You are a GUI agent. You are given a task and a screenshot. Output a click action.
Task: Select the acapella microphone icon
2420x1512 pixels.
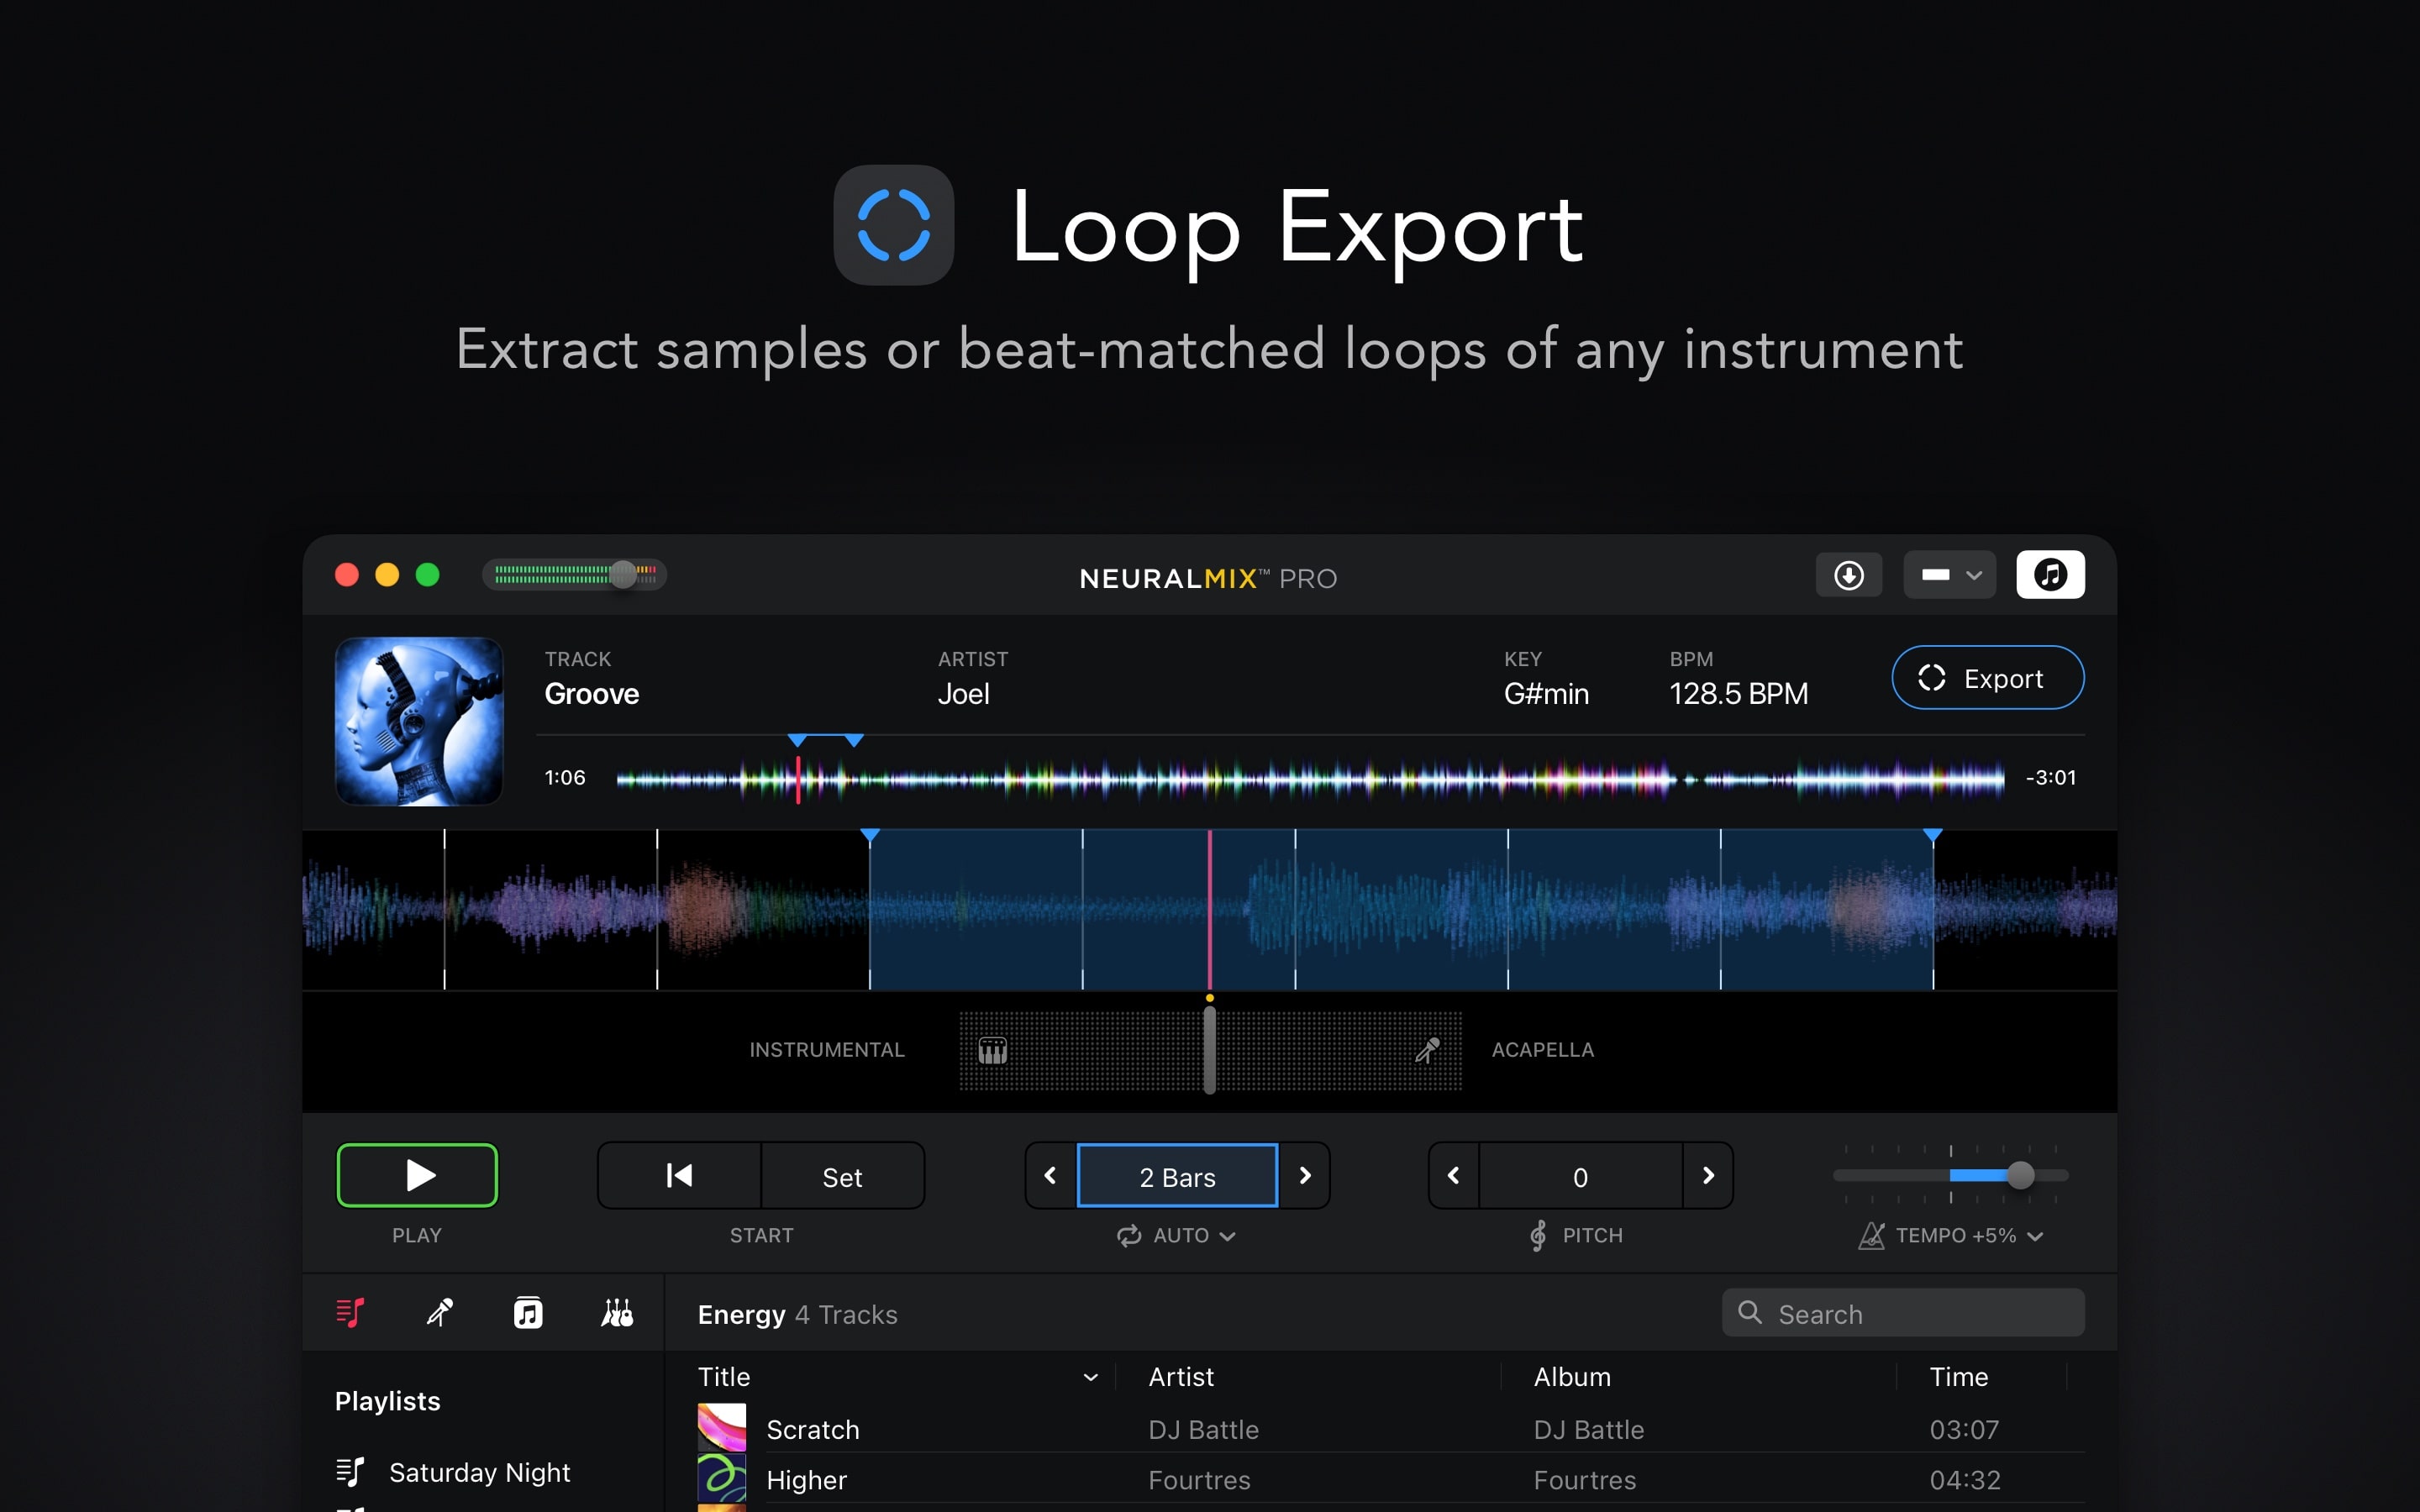coord(1427,1050)
